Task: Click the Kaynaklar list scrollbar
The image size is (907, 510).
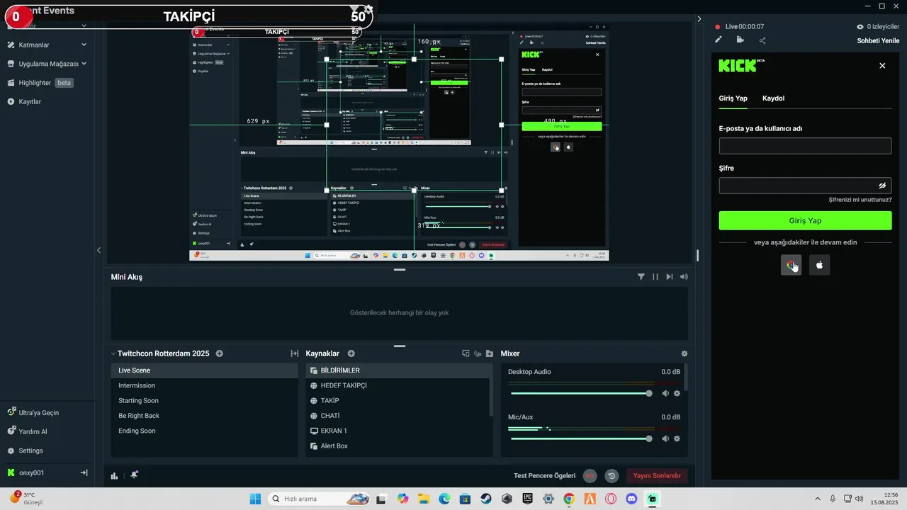Action: point(491,389)
